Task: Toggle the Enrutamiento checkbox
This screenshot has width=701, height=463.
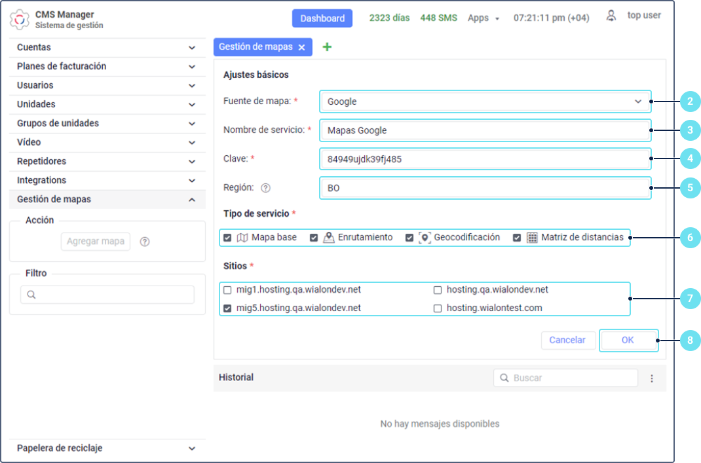Action: 314,238
